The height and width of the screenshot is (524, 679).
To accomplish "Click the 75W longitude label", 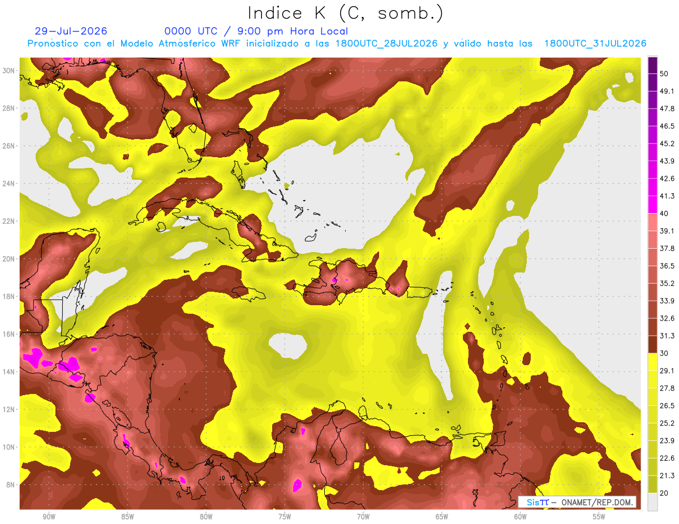I will (285, 517).
